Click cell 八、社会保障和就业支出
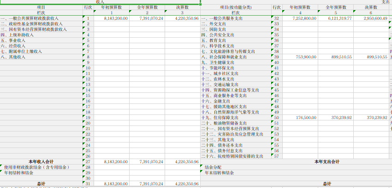 (236, 57)
